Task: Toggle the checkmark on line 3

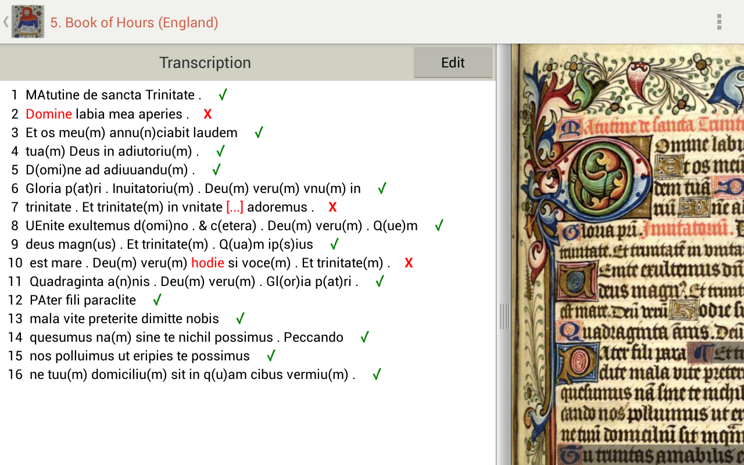Action: point(257,132)
